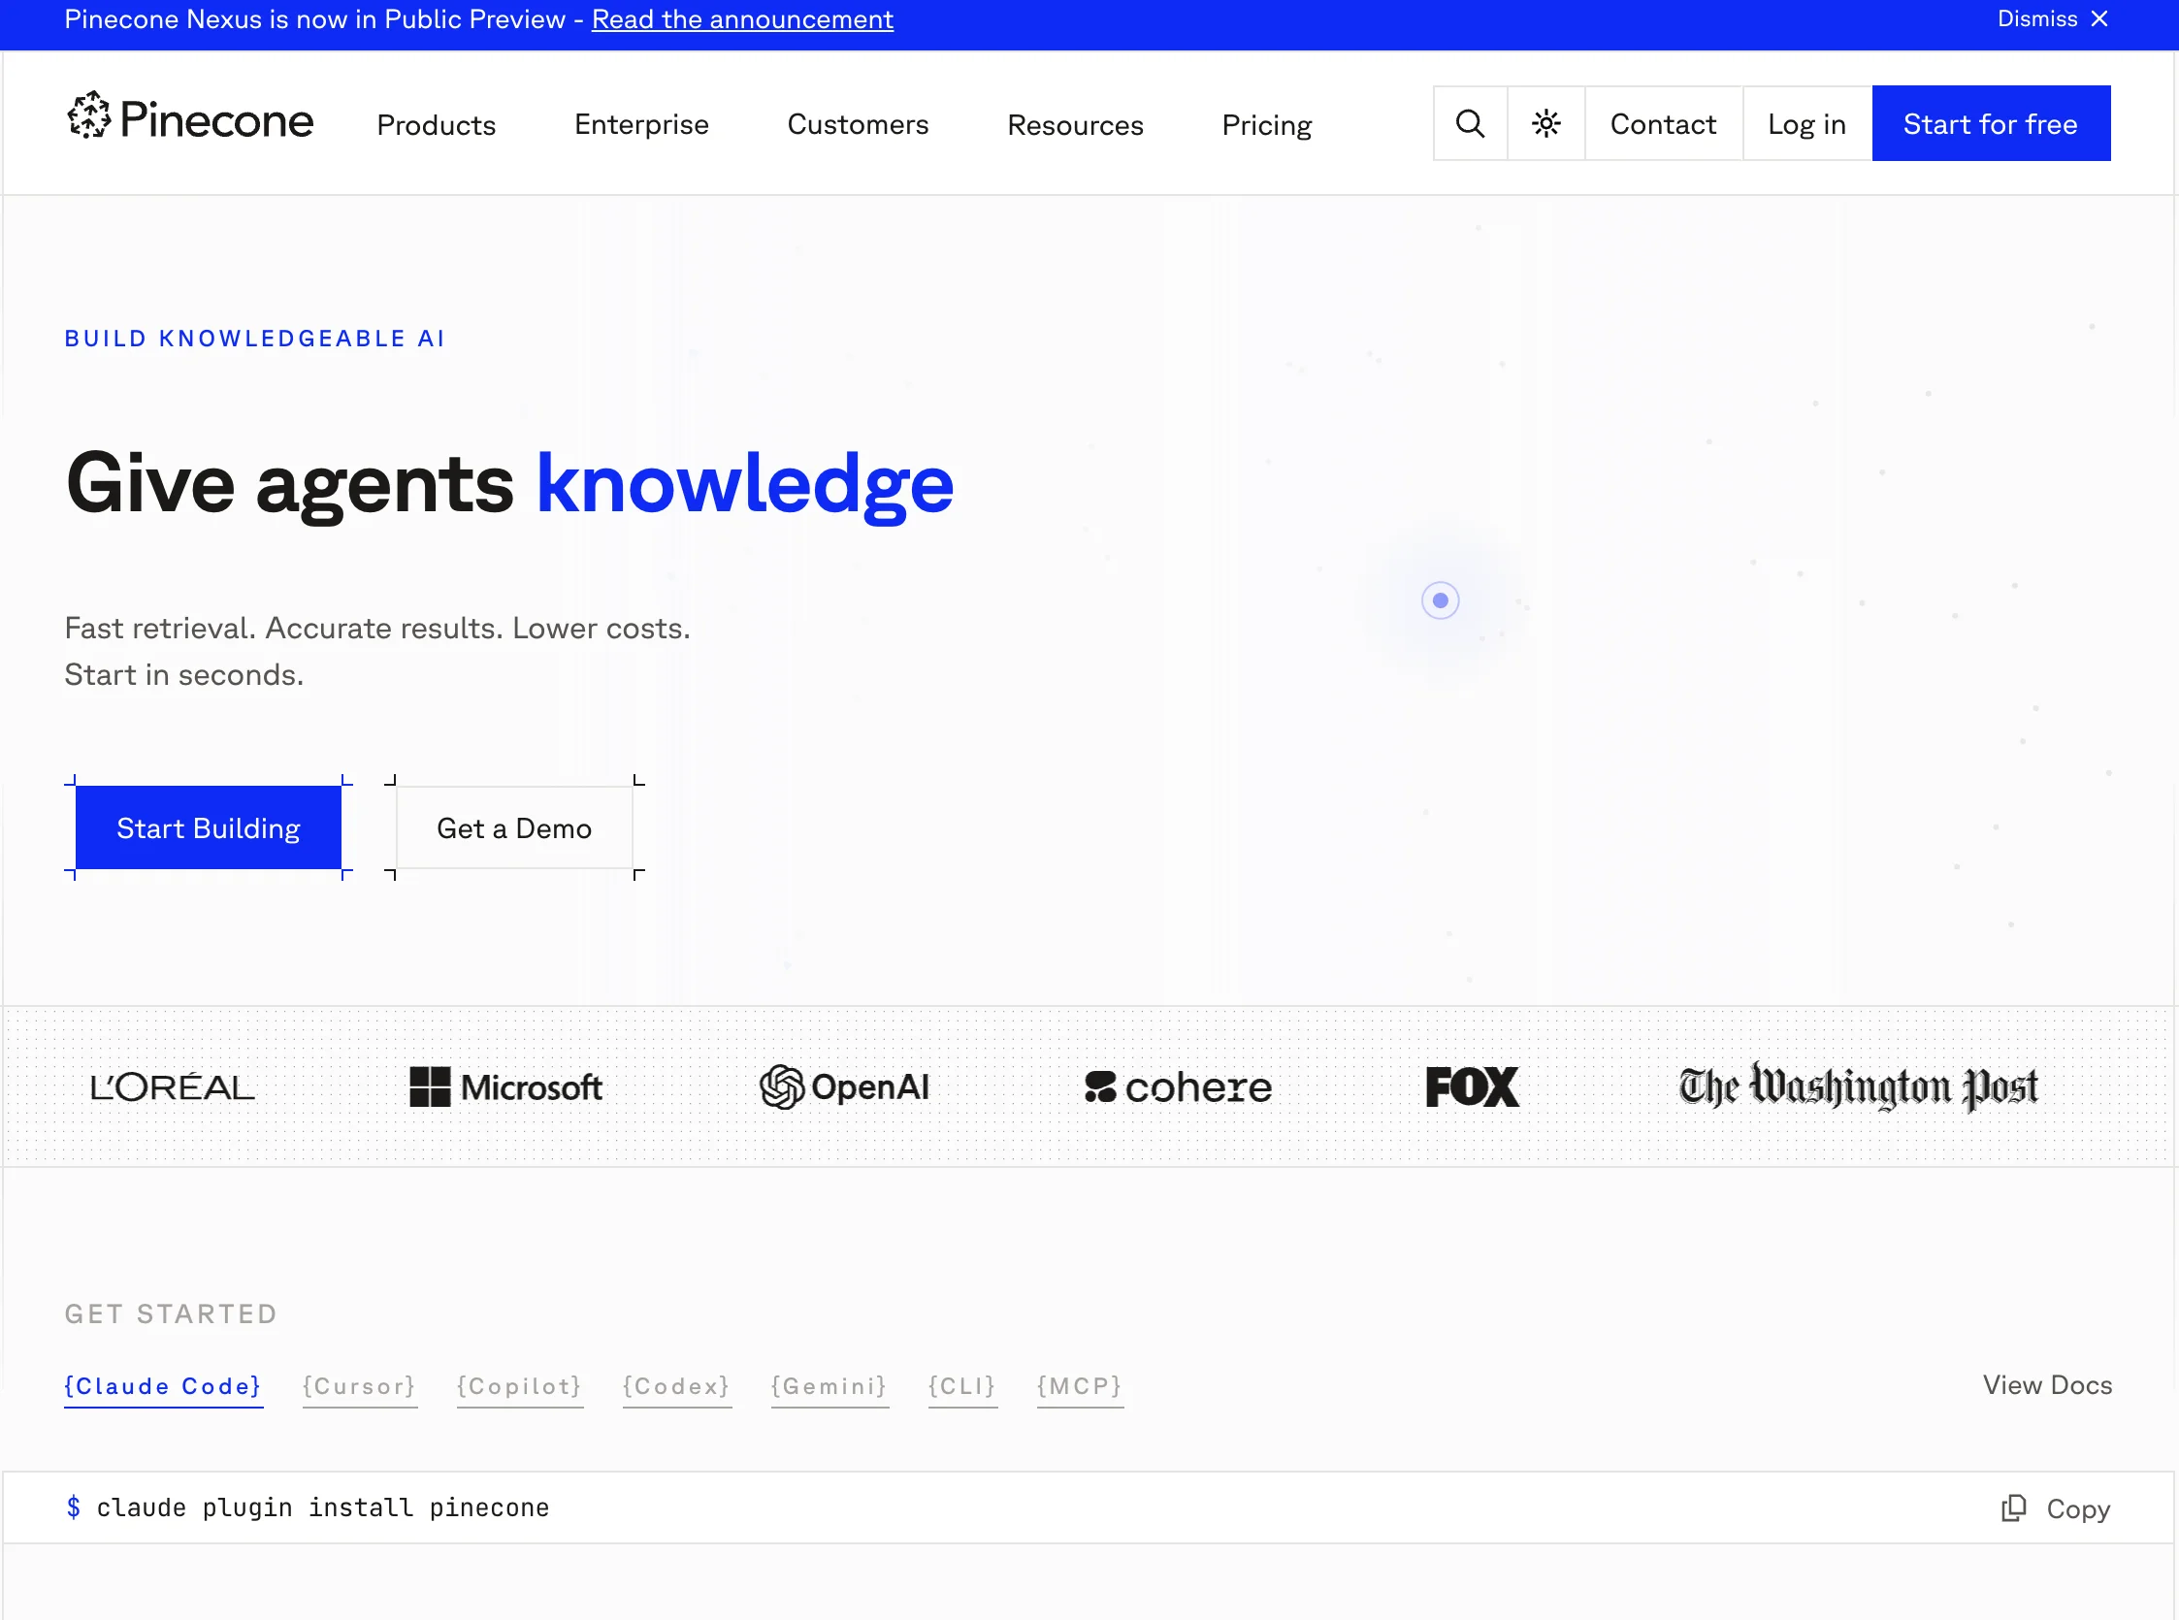Dismiss the announcement banner

tap(2053, 18)
